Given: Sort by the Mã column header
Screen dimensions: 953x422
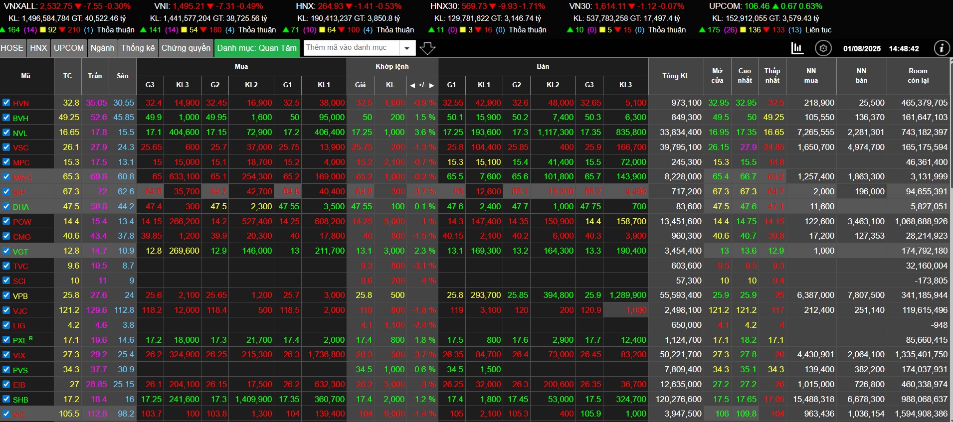Looking at the screenshot, I should (x=26, y=76).
